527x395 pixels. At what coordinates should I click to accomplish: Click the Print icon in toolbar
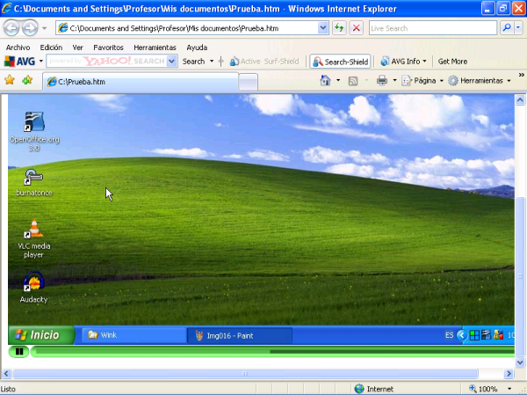point(382,81)
